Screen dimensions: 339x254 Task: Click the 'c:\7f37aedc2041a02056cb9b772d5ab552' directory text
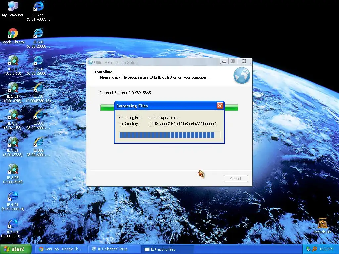coord(182,124)
